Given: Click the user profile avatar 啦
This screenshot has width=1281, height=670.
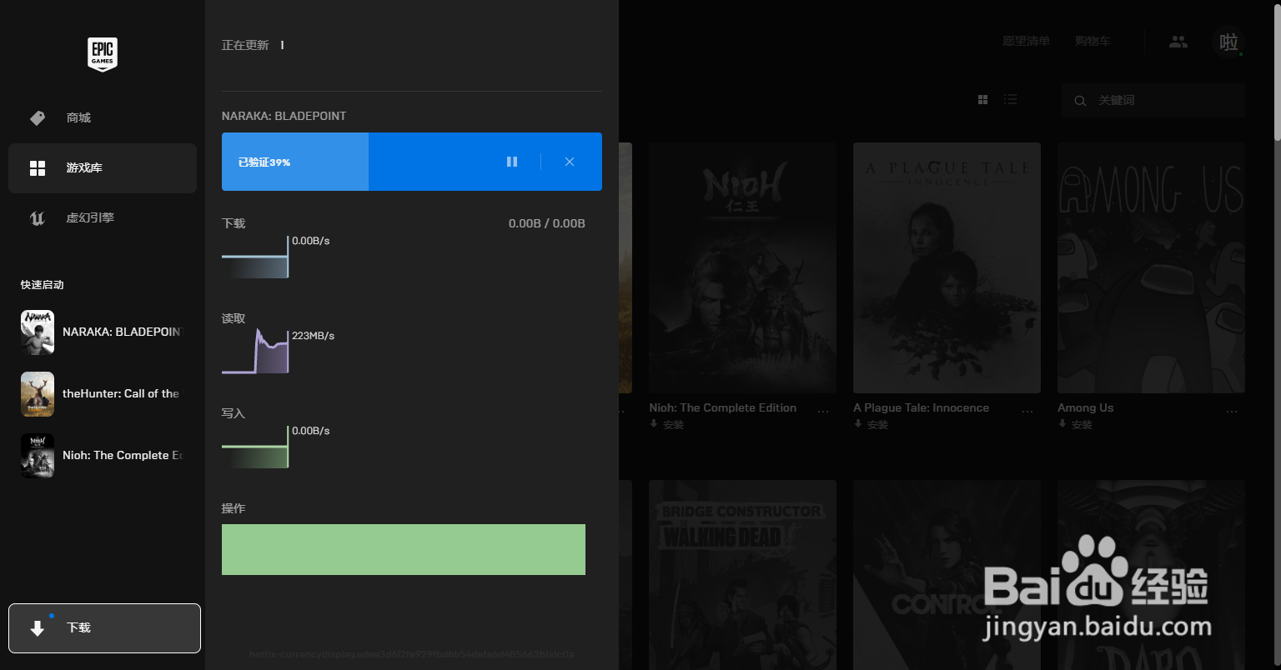Looking at the screenshot, I should pyautogui.click(x=1228, y=42).
